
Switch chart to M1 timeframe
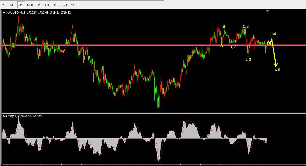click(x=4, y=5)
